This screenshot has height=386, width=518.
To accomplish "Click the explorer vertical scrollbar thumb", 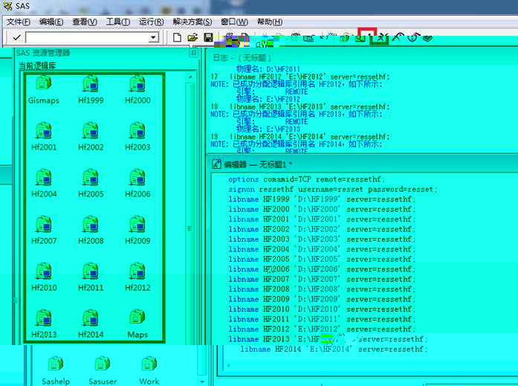I will click(x=190, y=228).
